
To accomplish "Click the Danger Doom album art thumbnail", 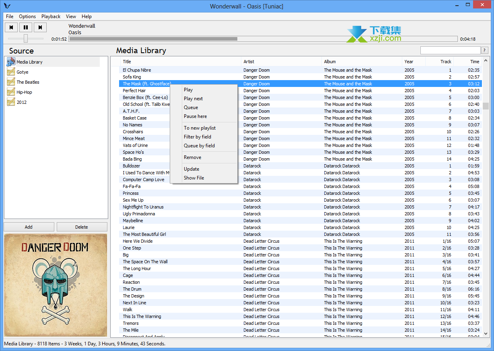I will pyautogui.click(x=56, y=285).
